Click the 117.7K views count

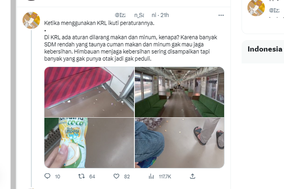(x=165, y=177)
